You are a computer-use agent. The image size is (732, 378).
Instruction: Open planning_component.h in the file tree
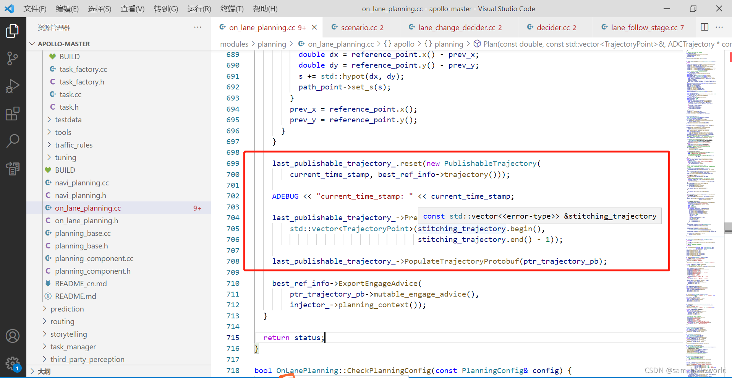pyautogui.click(x=92, y=271)
